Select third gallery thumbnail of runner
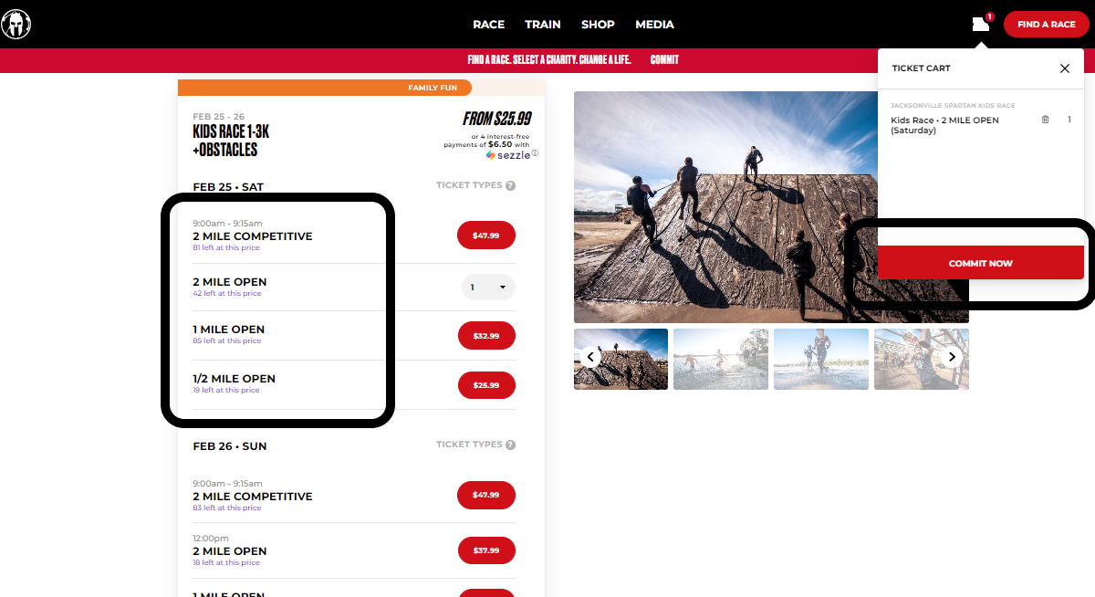 (x=821, y=359)
